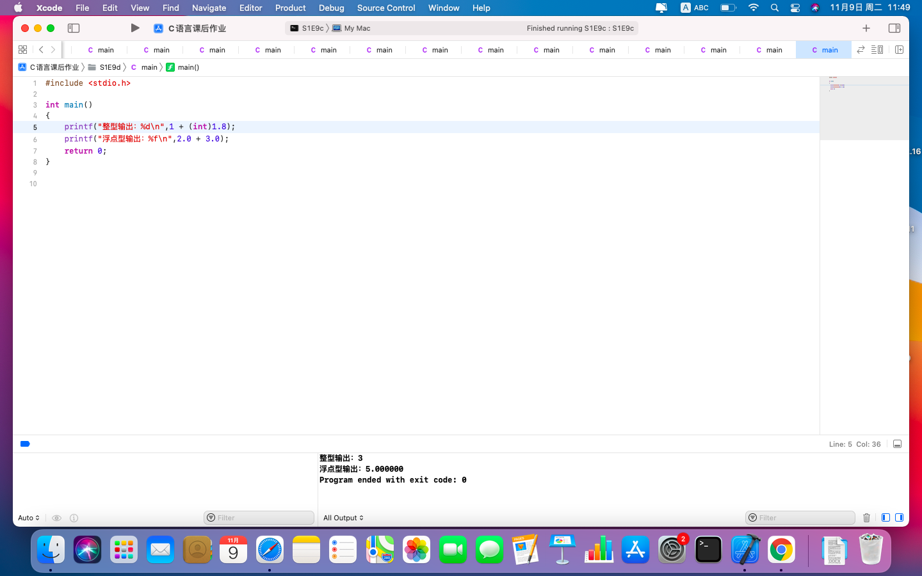
Task: Open Photos from the Dock
Action: click(416, 550)
